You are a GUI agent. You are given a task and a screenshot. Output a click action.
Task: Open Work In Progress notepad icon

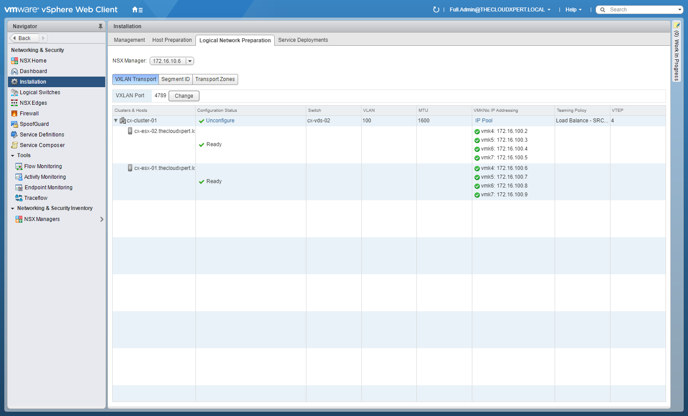677,25
